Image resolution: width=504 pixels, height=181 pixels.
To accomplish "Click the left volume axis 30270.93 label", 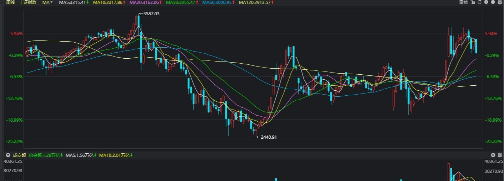I will pos(13,171).
